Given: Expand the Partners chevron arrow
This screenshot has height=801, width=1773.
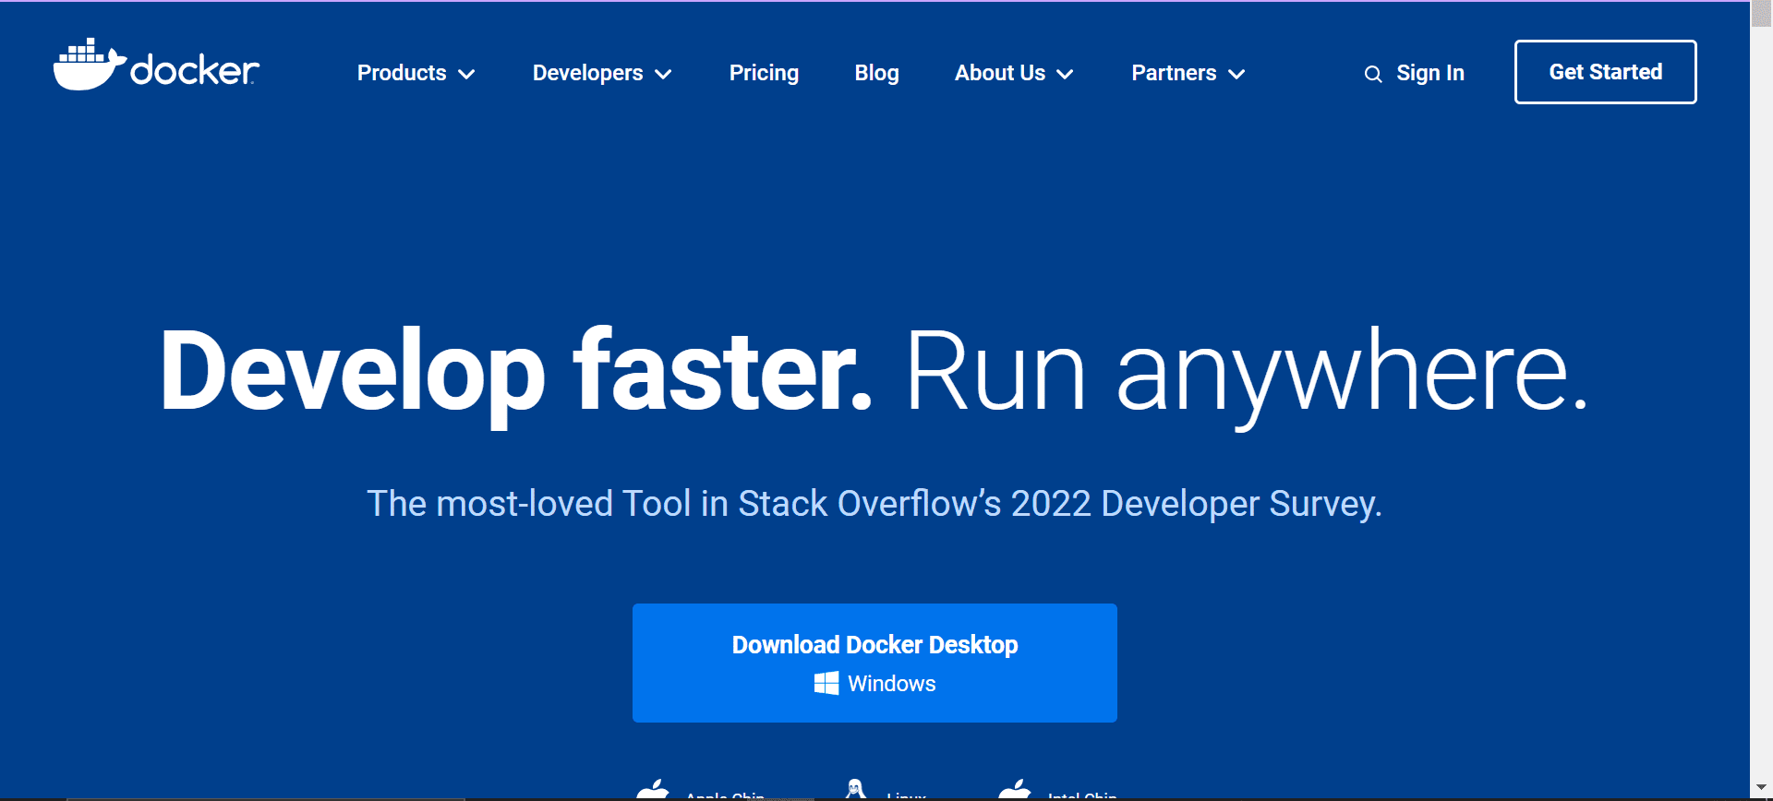Looking at the screenshot, I should coord(1236,75).
